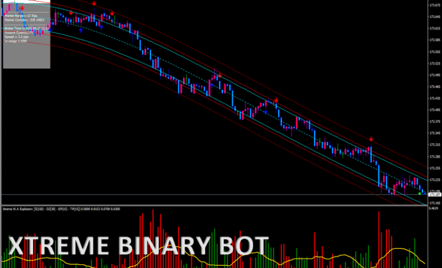The width and height of the screenshot is (442, 268).
Task: Click the Broker Time info line
Action: 26,28
